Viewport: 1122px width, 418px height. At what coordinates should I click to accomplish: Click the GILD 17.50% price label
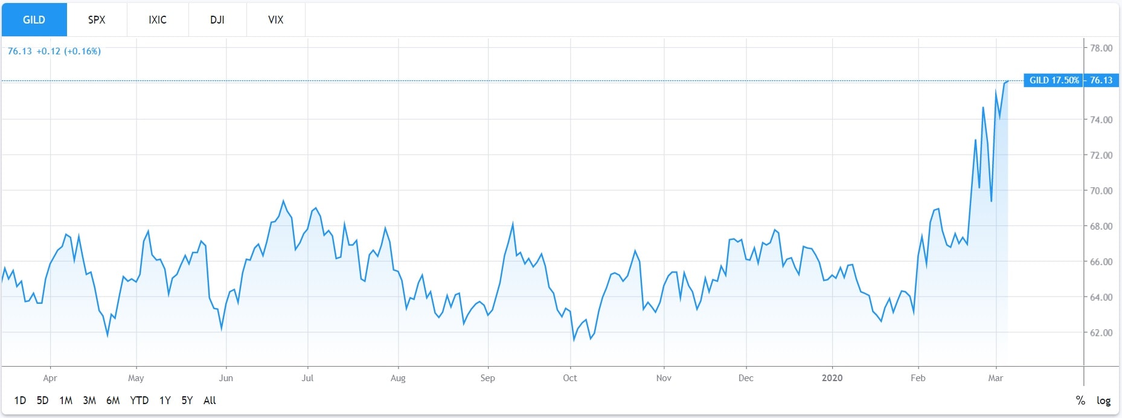(x=1054, y=80)
